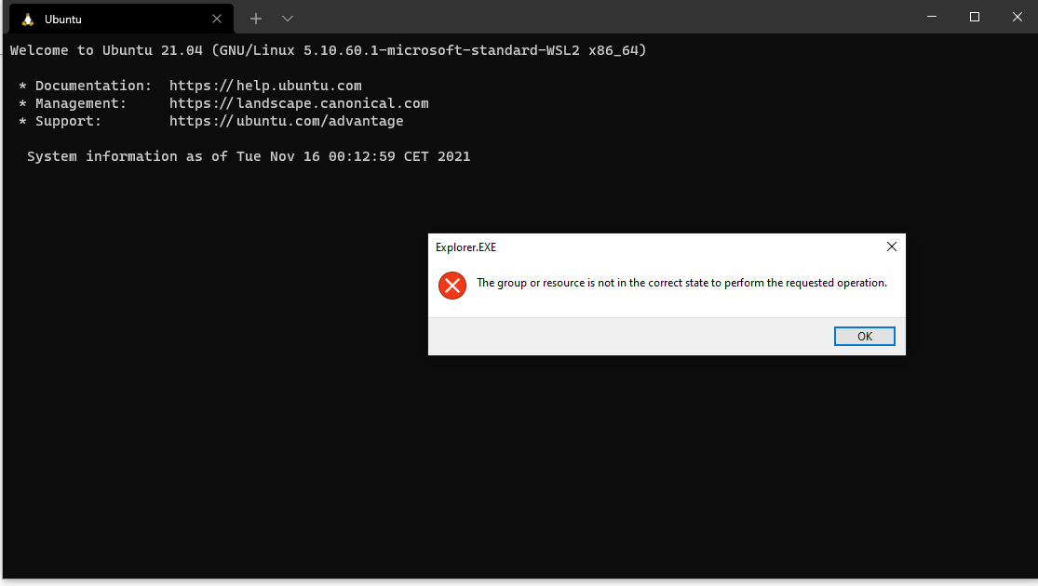This screenshot has height=586, width=1038.
Task: Expand the new tab profile dropdown chevron
Action: click(x=288, y=19)
